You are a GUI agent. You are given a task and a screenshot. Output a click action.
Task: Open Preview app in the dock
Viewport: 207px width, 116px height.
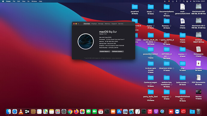click(125, 112)
